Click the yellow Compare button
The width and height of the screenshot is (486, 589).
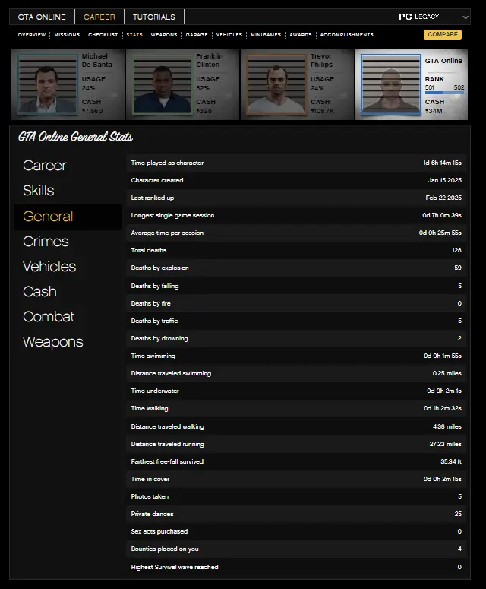[443, 34]
